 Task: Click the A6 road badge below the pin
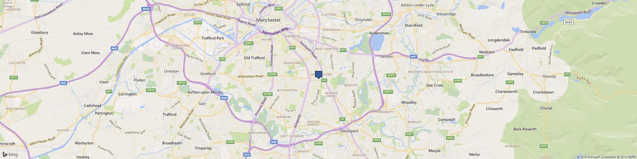[324, 81]
